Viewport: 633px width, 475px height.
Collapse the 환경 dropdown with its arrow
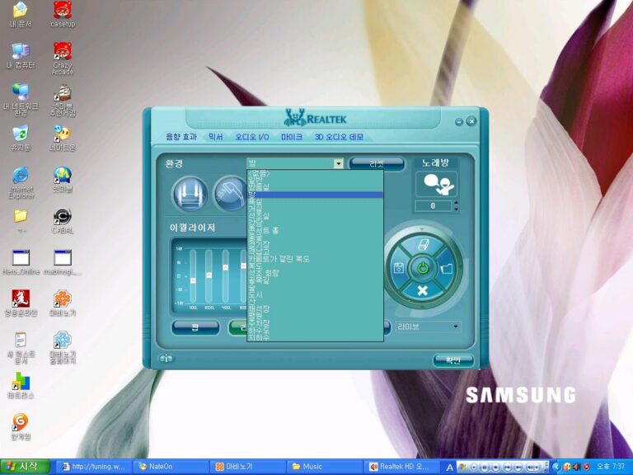(x=338, y=163)
